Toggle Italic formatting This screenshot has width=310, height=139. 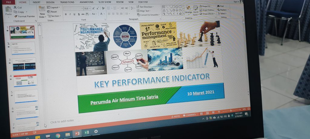(70, 14)
